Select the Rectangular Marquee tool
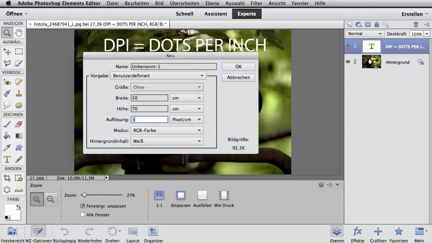Viewport: 432px width, 243px height. tap(19, 51)
